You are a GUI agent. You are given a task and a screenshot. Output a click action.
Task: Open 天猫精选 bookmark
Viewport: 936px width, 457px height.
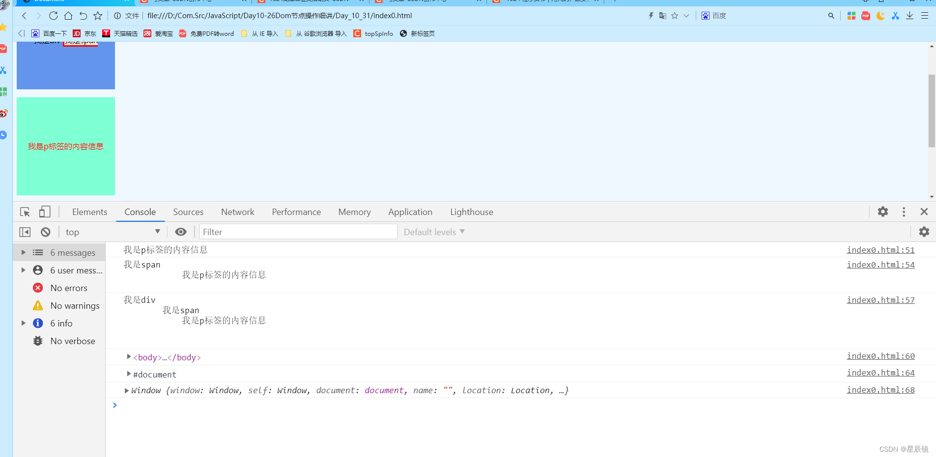tap(120, 33)
